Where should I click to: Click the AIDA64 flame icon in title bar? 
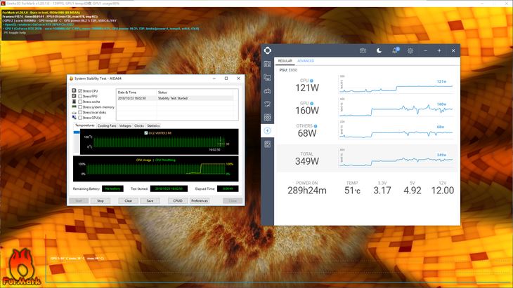pyautogui.click(x=71, y=78)
